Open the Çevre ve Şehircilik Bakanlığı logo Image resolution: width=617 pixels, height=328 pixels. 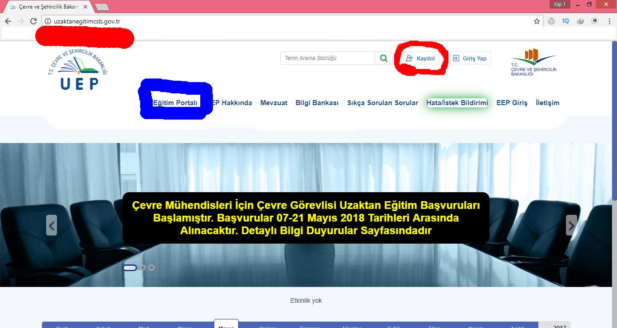(534, 62)
